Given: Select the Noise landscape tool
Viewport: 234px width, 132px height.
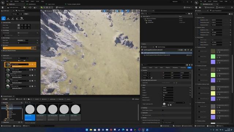Looking at the screenshot, I should click(x=17, y=18).
